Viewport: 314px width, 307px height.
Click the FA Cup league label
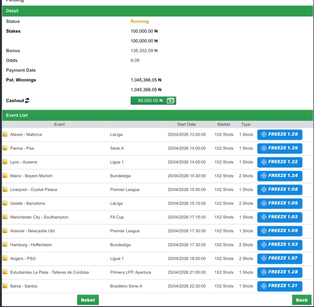(117, 217)
